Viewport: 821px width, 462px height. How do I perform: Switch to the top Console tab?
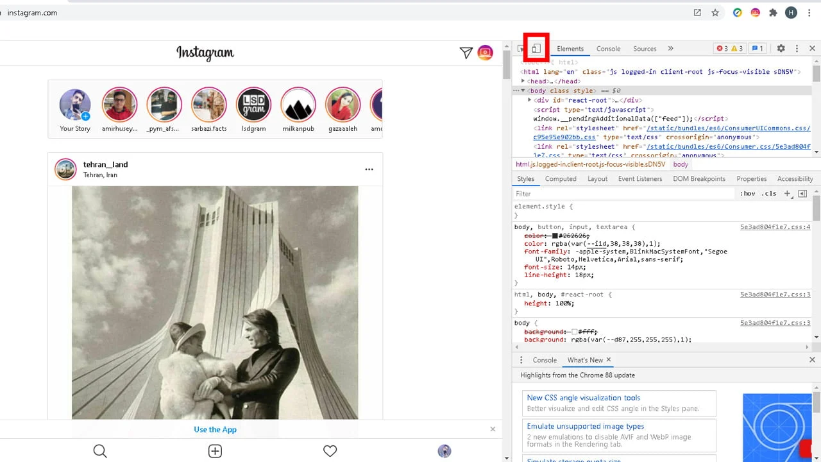coord(608,49)
